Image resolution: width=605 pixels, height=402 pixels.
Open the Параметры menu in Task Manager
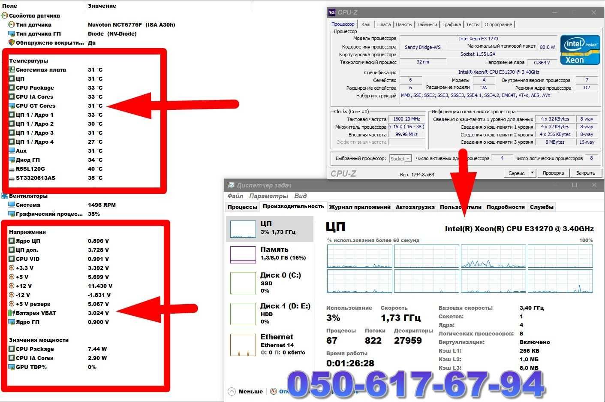pos(268,196)
